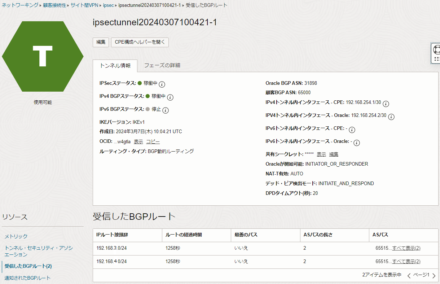Open the help lifebuoy icon at right edge

pyautogui.click(x=436, y=49)
